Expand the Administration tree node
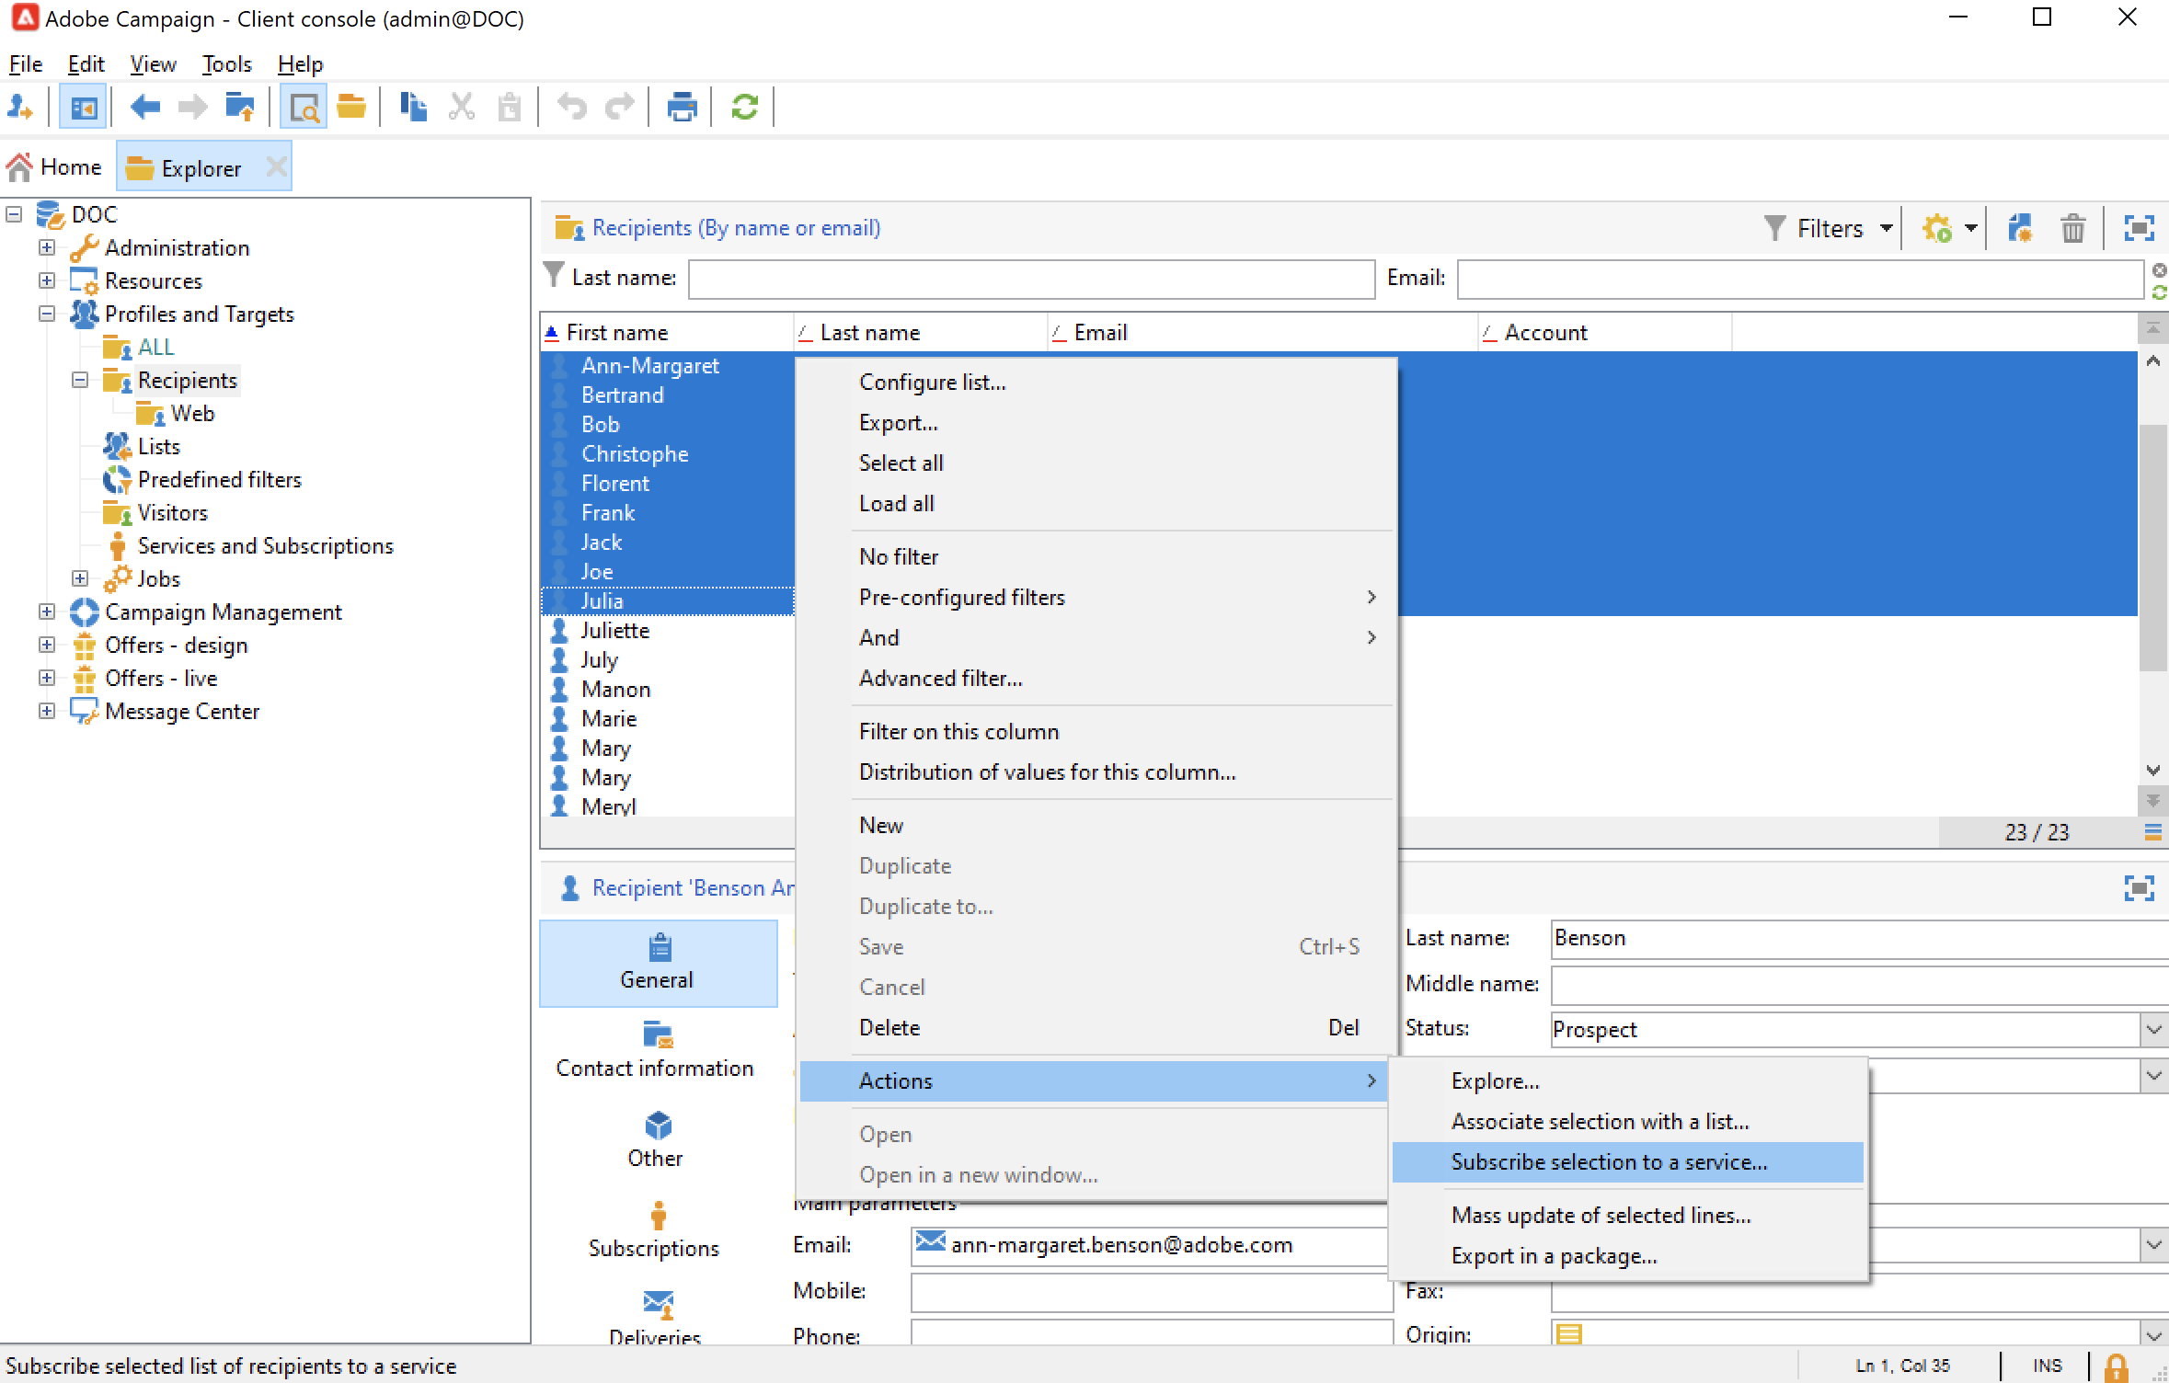This screenshot has width=2169, height=1383. 47,247
